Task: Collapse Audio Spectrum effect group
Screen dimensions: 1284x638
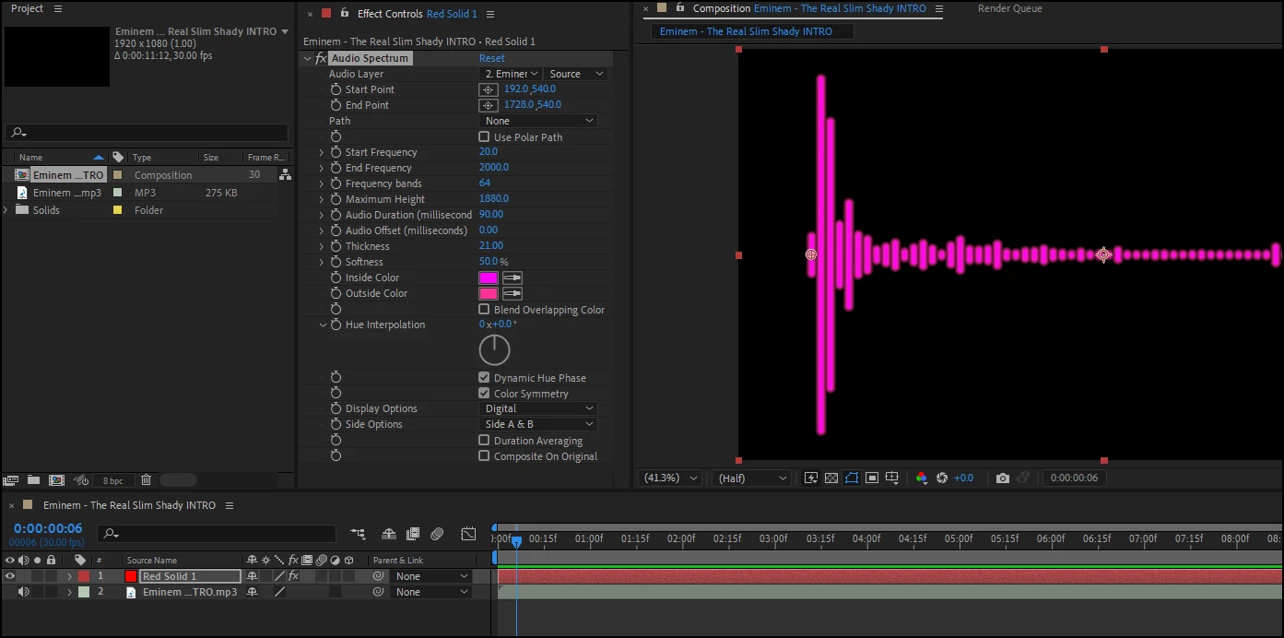Action: tap(308, 58)
